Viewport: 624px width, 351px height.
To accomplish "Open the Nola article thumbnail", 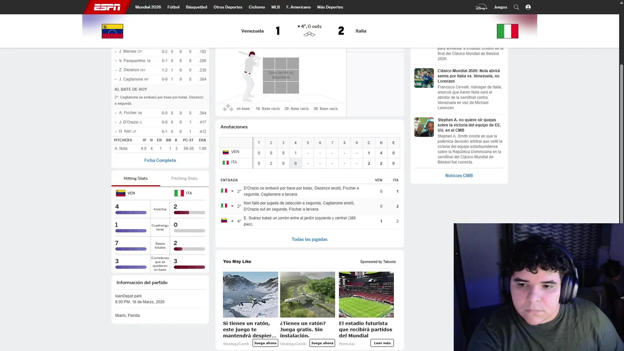I will pos(424,78).
